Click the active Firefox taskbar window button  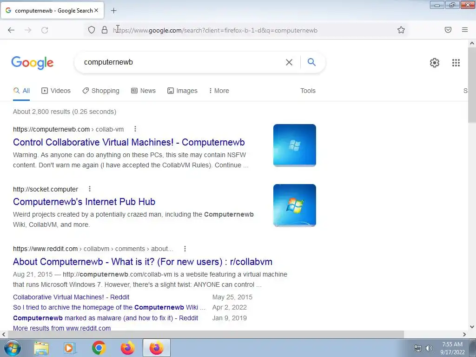click(157, 348)
